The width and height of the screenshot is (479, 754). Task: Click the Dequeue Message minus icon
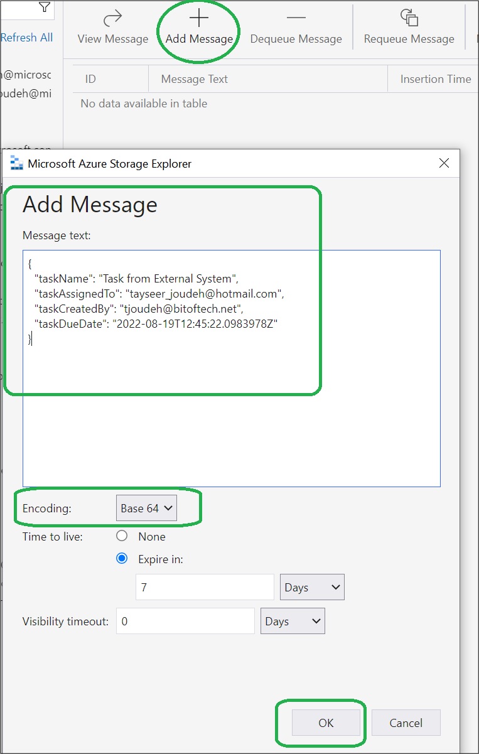(296, 18)
